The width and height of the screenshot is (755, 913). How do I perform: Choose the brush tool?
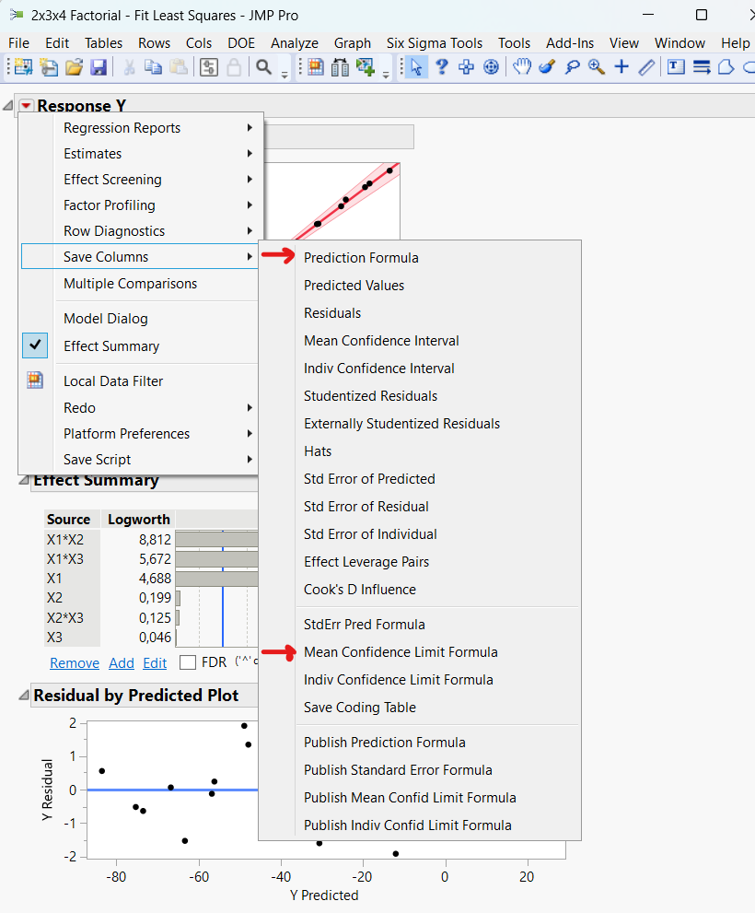[547, 66]
